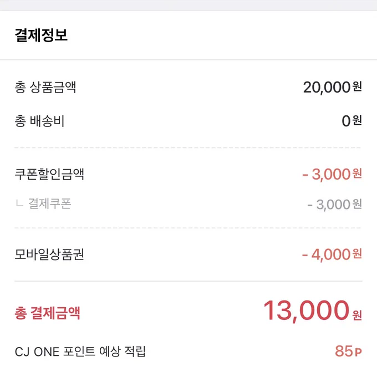Tap the 모바일상품권 row label

49,254
